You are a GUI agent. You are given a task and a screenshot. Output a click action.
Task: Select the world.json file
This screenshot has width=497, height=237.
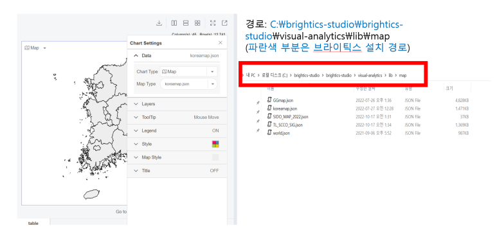coord(282,133)
